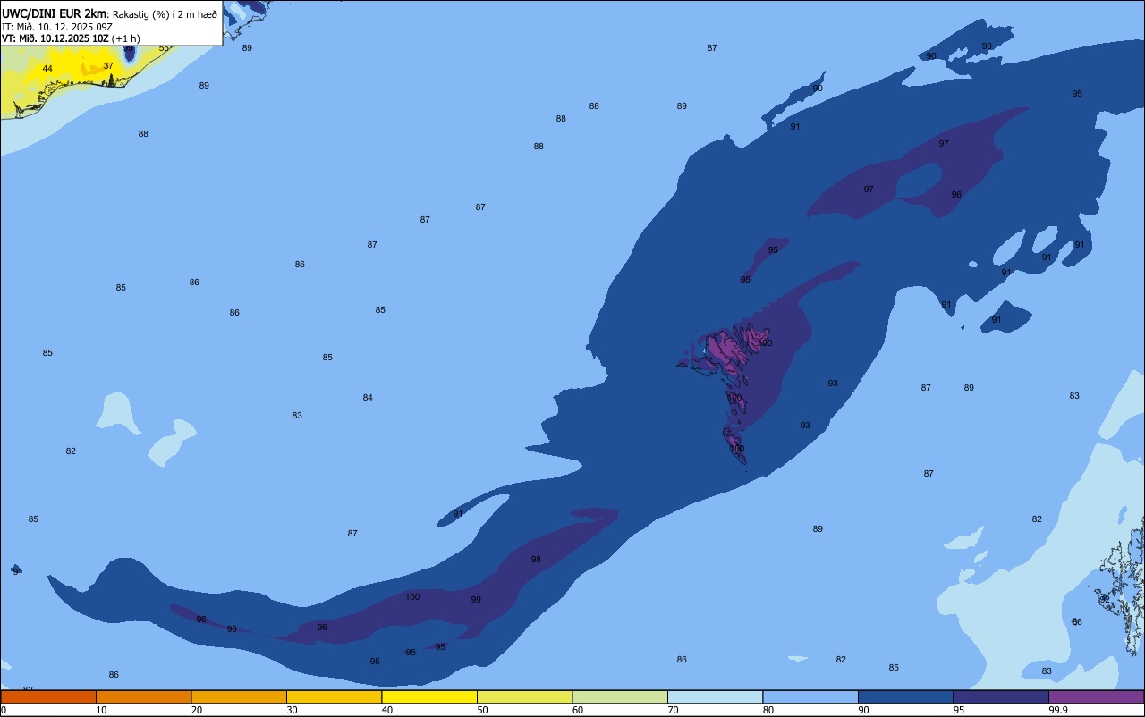The height and width of the screenshot is (717, 1145).
Task: Pick the 60–70 pale green legend swatch
Action: pyautogui.click(x=620, y=696)
